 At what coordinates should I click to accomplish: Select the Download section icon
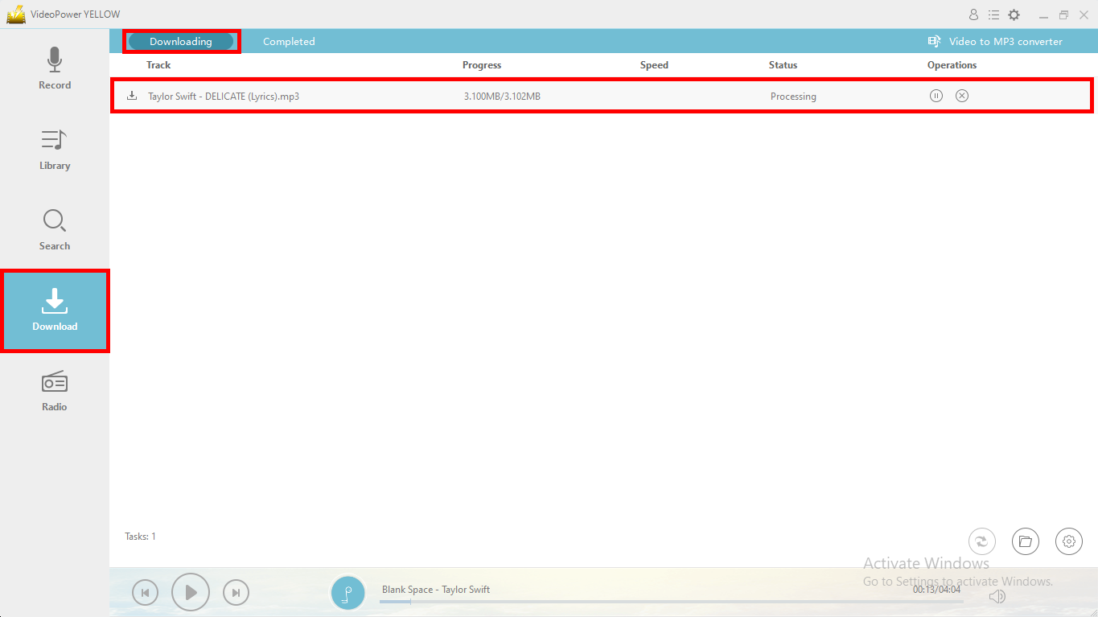point(54,310)
